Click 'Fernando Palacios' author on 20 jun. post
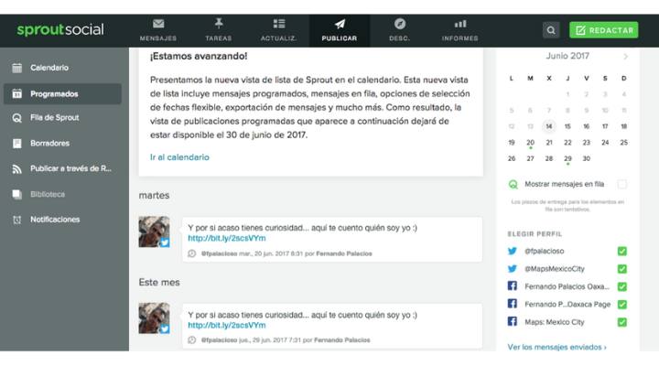The height and width of the screenshot is (366, 659). pyautogui.click(x=344, y=253)
